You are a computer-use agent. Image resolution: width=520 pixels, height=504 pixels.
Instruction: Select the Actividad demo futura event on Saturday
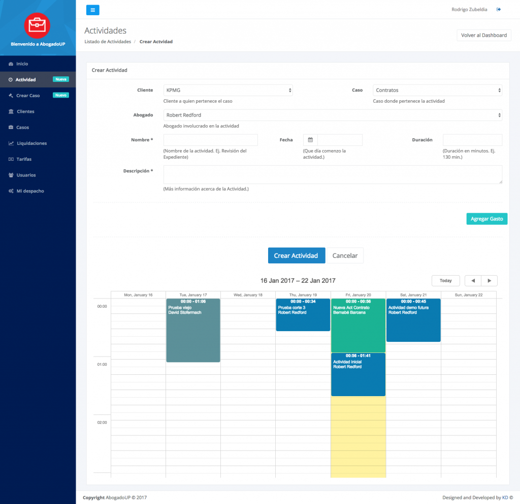coord(413,320)
